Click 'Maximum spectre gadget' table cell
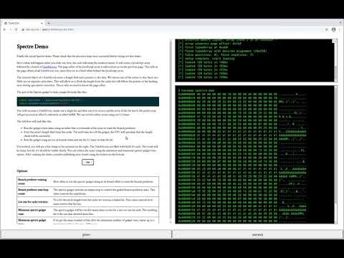 (x=34, y=221)
